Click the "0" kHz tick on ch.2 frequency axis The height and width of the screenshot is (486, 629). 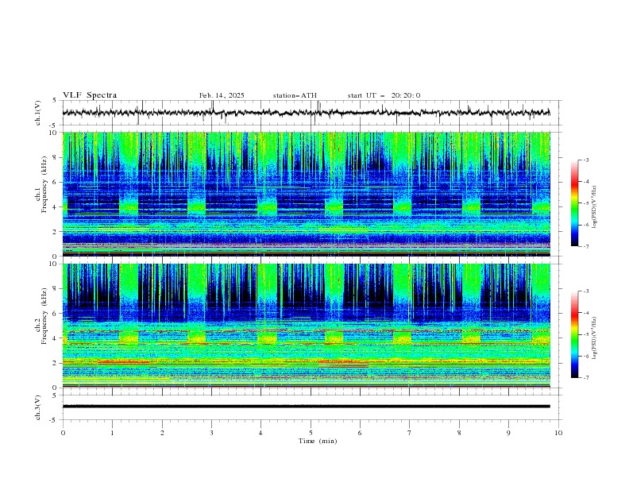coord(56,388)
